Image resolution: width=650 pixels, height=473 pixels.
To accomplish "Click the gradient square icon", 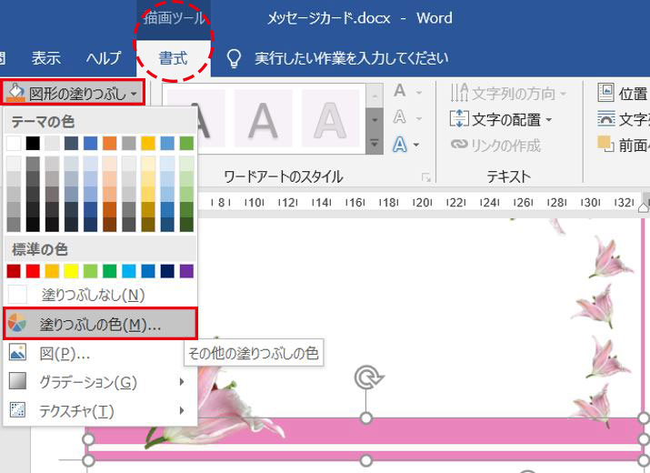I will tap(17, 381).
